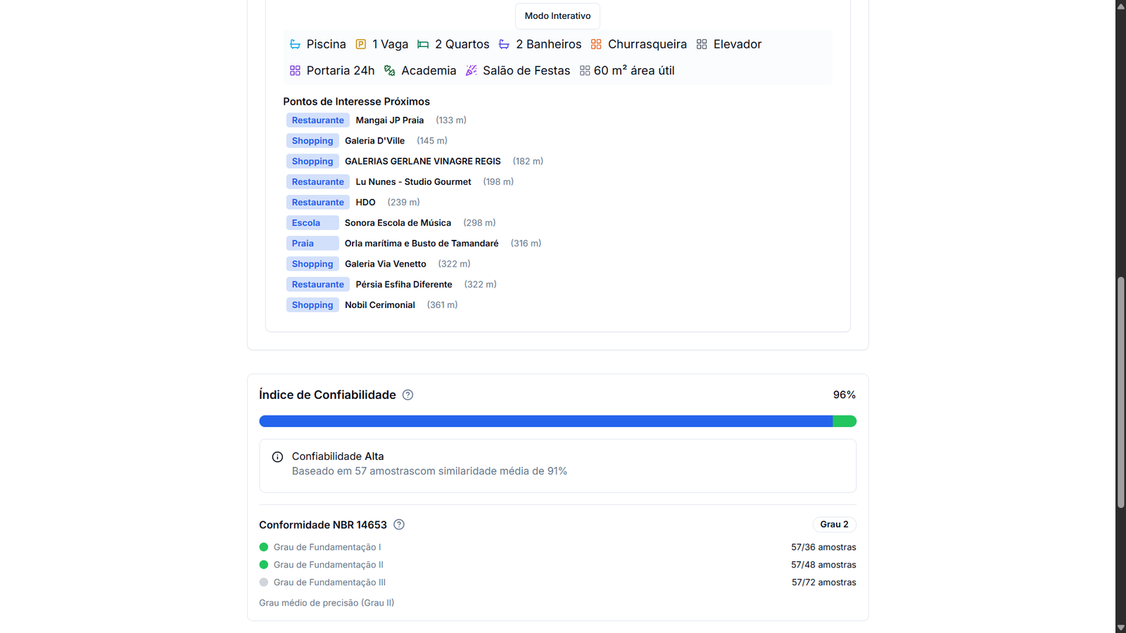The height and width of the screenshot is (633, 1126).
Task: Open help icon next to Conformidade NBR 14653
Action: pos(399,525)
